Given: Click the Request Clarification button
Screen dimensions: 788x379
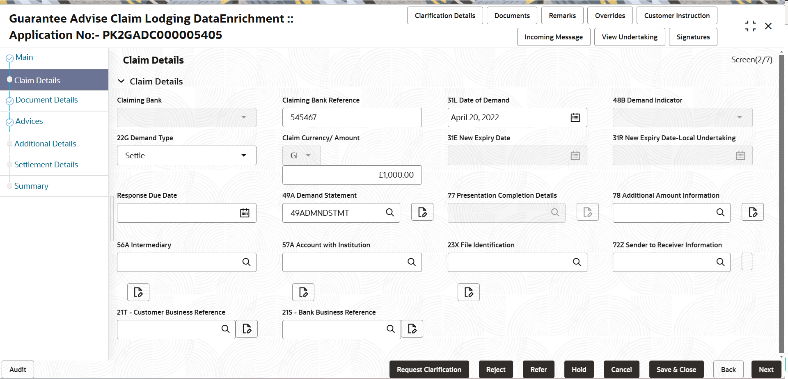Looking at the screenshot, I should tap(429, 370).
